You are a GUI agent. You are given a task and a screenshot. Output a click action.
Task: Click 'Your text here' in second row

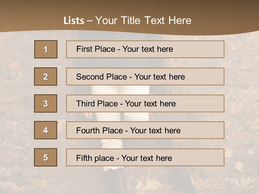tap(159, 77)
